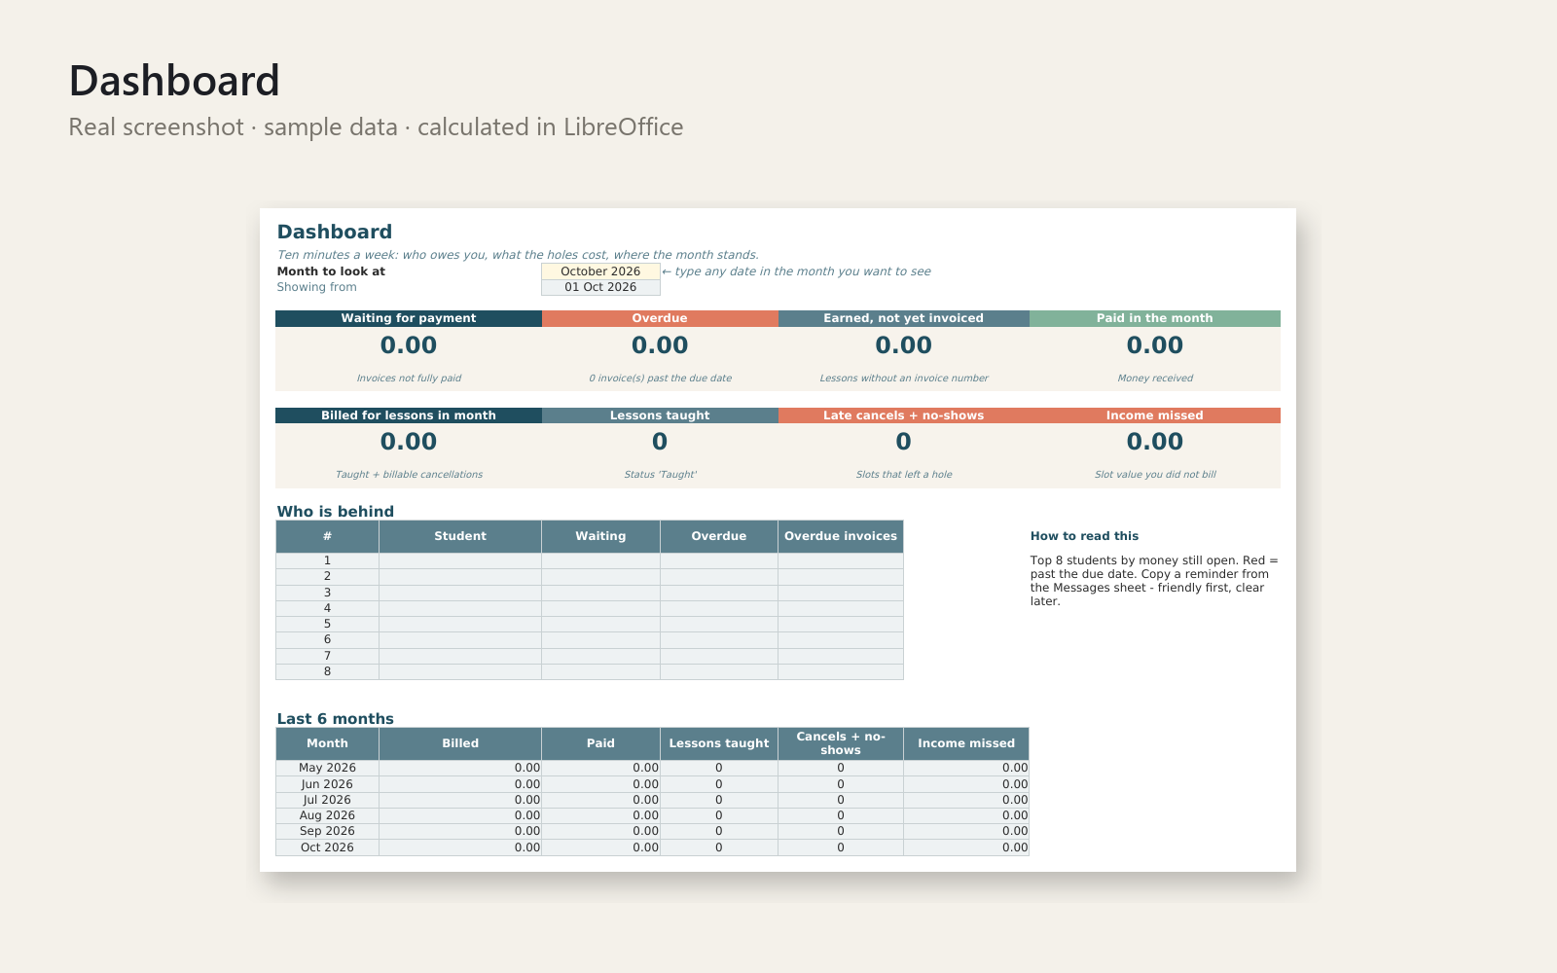Select the 'Money received' caption

point(1155,378)
